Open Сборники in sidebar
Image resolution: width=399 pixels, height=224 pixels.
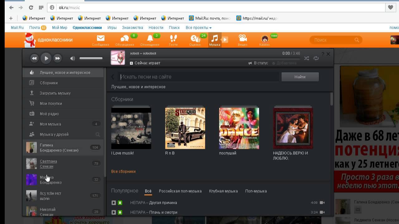[63, 83]
